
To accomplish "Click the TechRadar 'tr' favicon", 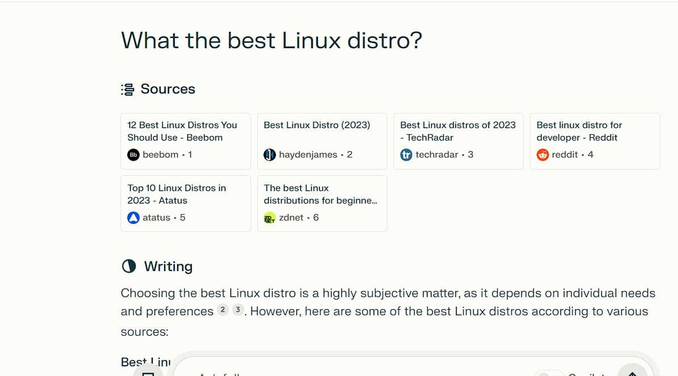I will [406, 155].
